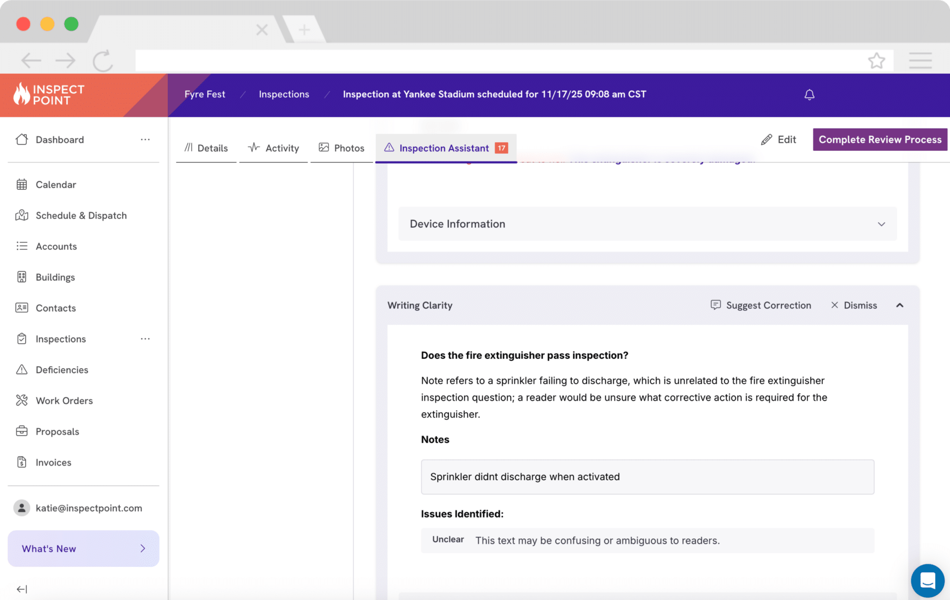Screen dimensions: 950x600
Task: Follow the Inspections breadcrumb link
Action: [284, 94]
